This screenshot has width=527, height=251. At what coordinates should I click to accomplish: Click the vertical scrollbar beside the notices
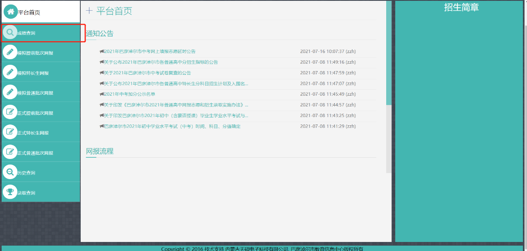click(x=389, y=53)
